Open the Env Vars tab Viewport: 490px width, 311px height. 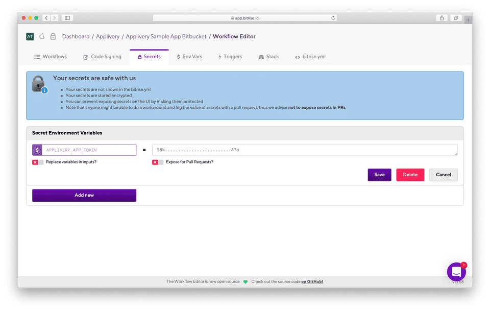pos(189,57)
